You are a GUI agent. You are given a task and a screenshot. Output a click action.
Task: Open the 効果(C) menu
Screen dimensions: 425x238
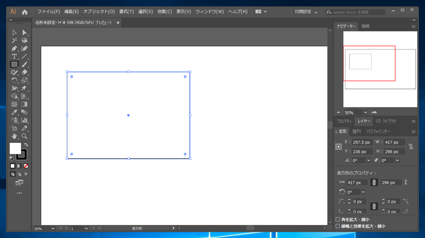point(165,11)
